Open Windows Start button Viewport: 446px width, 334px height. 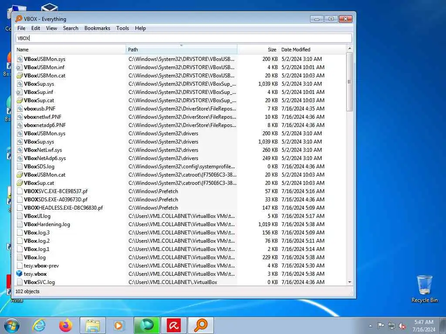pos(12,325)
